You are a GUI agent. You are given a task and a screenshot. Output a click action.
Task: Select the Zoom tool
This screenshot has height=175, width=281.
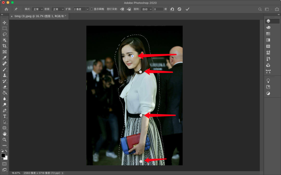tap(4, 140)
